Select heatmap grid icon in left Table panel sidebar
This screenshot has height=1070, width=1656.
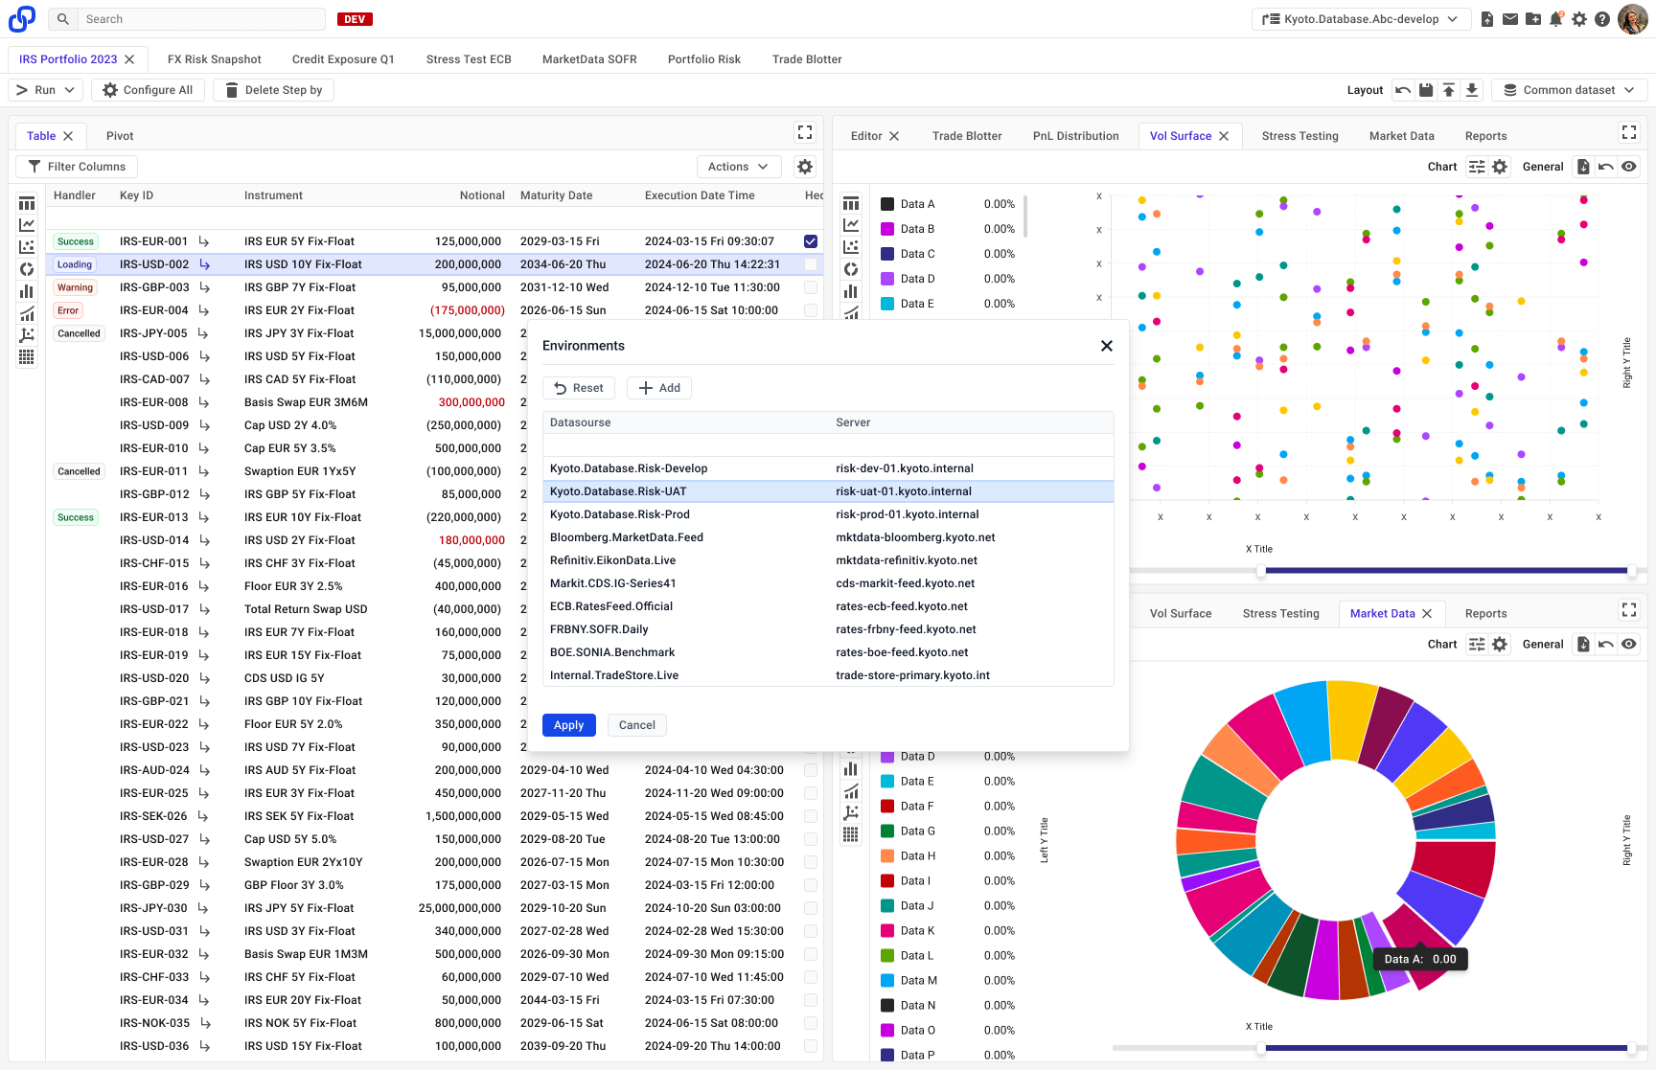tap(27, 357)
